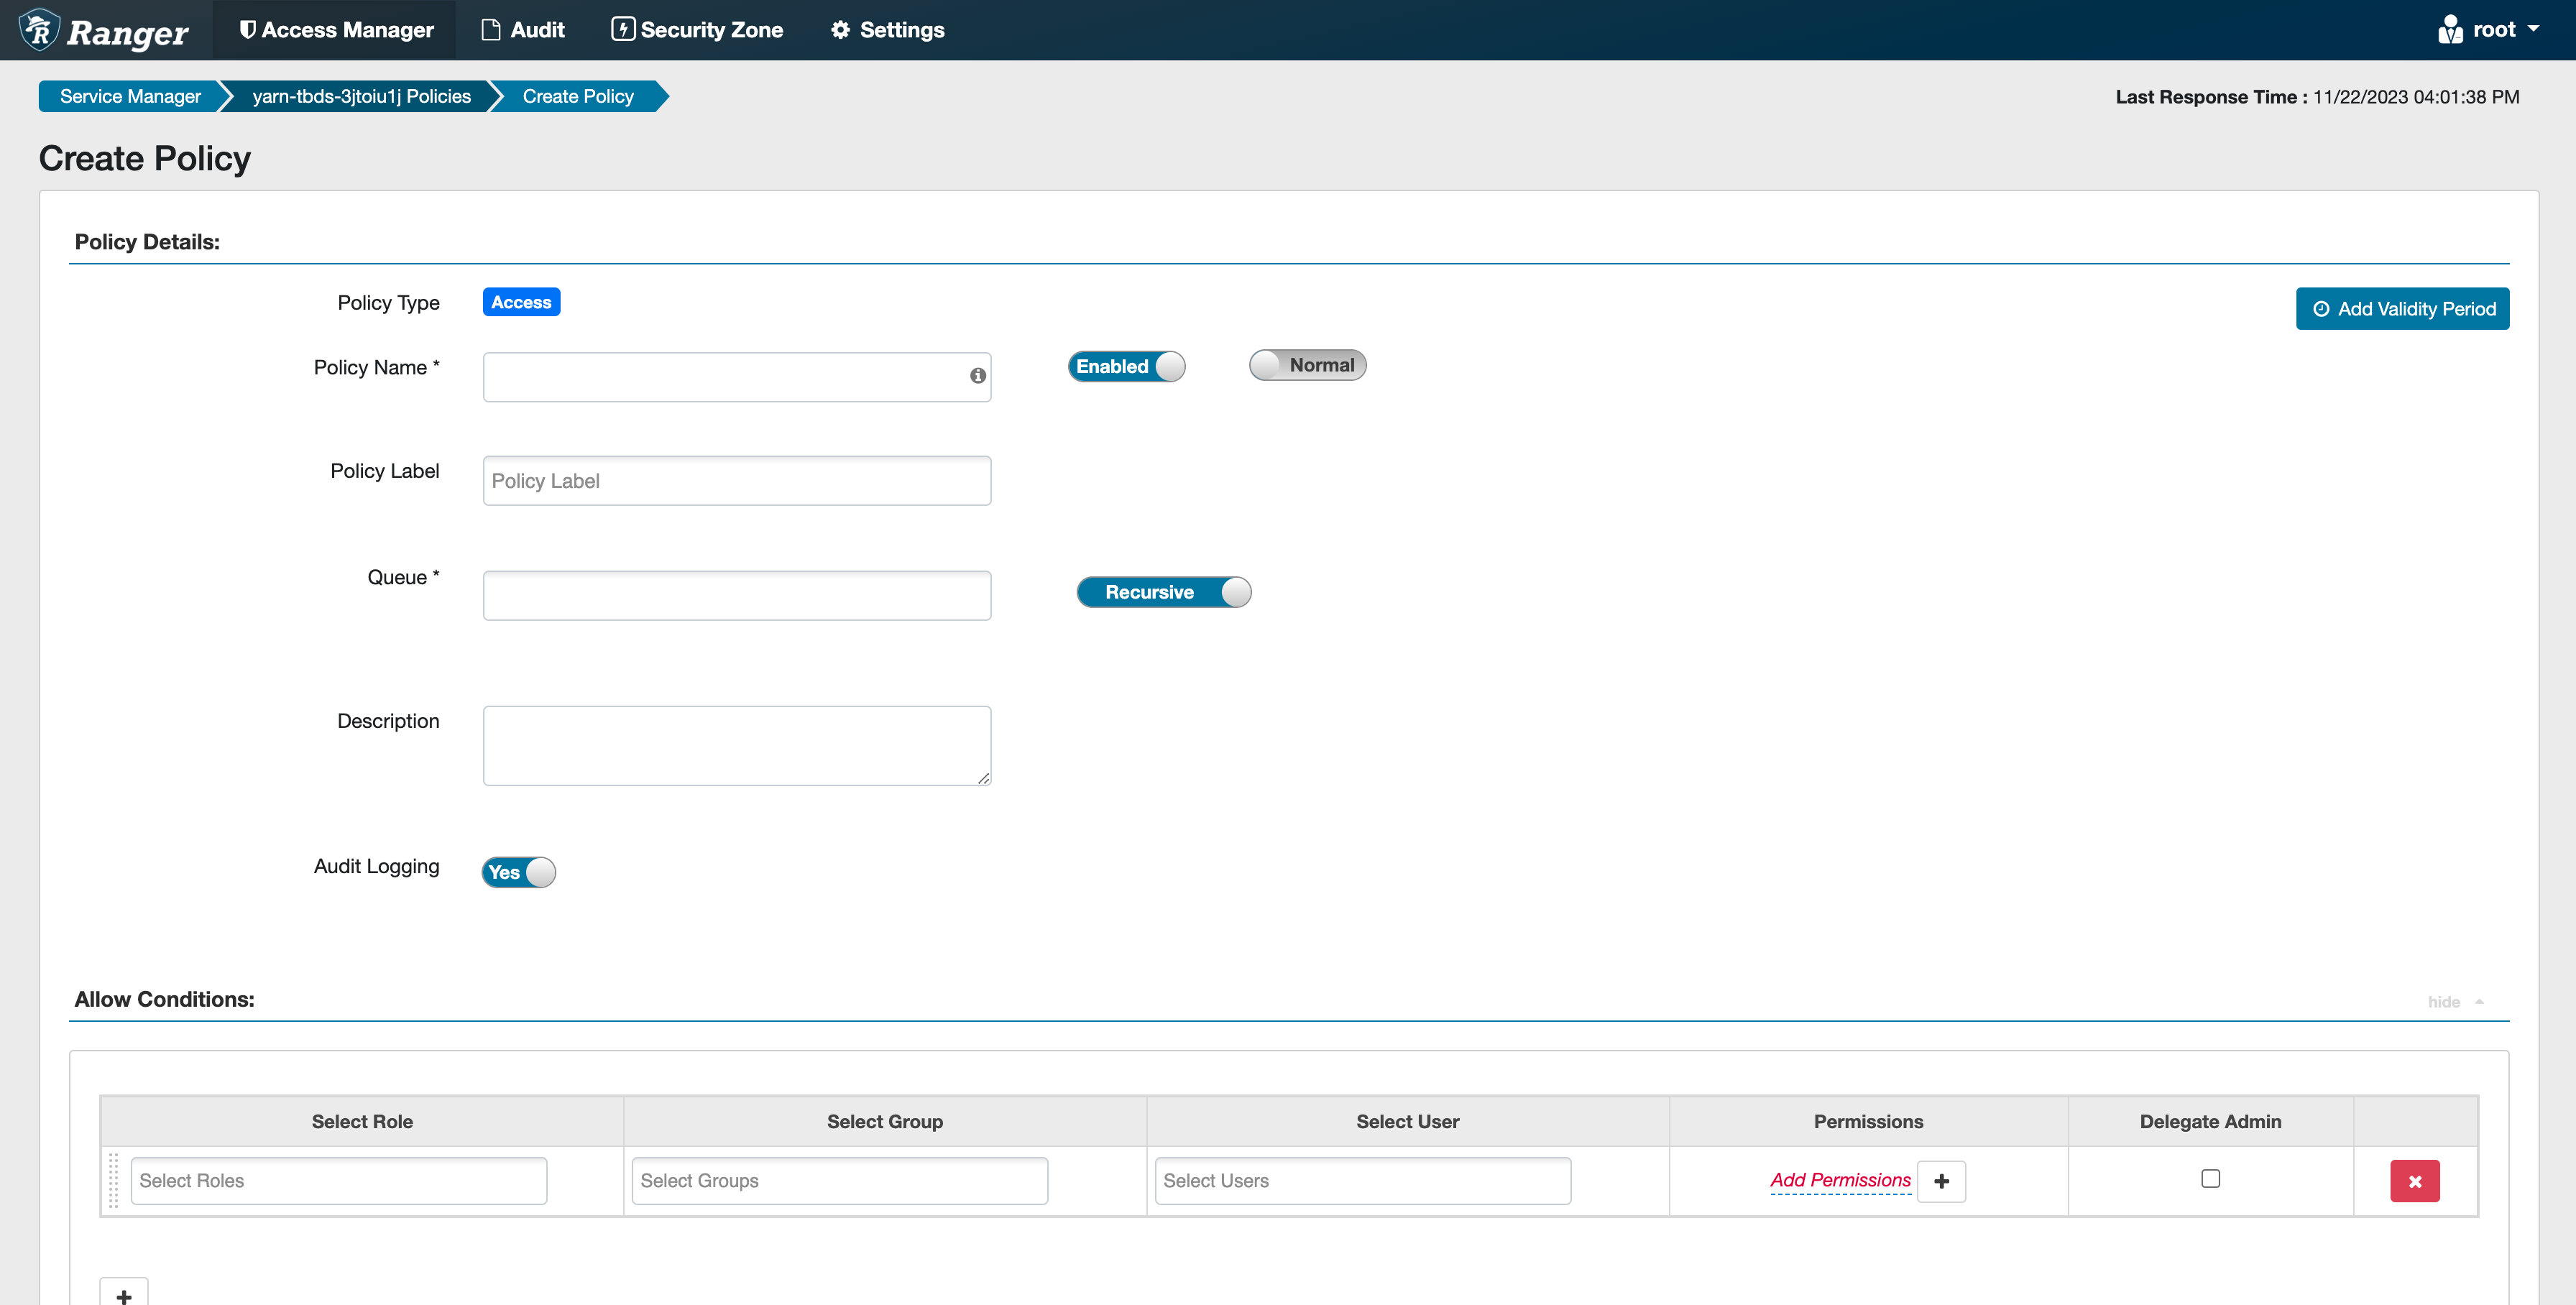Click the Settings gear icon
The height and width of the screenshot is (1305, 2576).
(840, 30)
